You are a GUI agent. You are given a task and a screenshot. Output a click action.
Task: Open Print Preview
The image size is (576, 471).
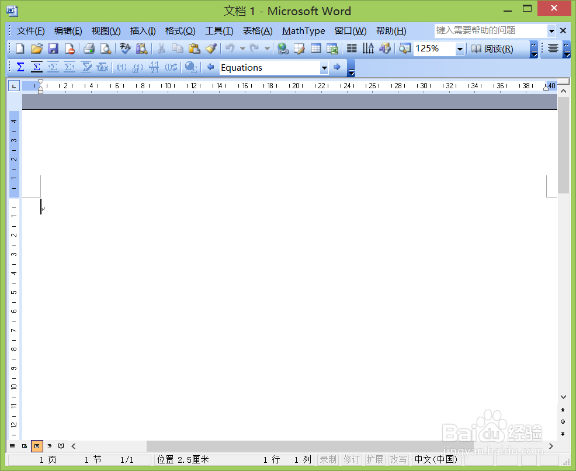click(106, 49)
